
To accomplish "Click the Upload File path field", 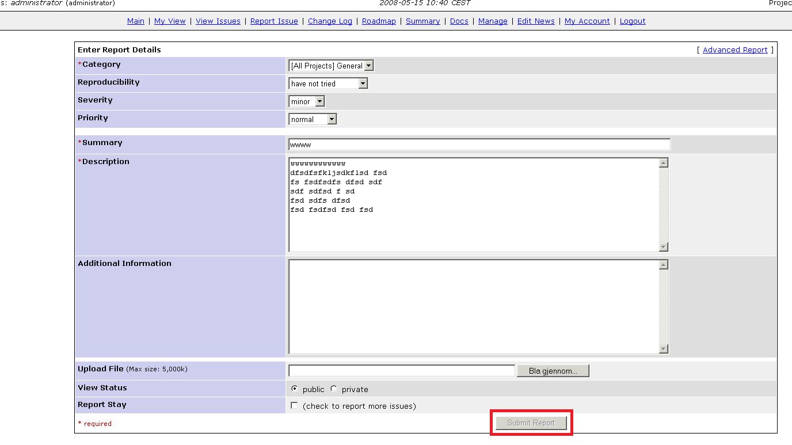I will pos(401,371).
